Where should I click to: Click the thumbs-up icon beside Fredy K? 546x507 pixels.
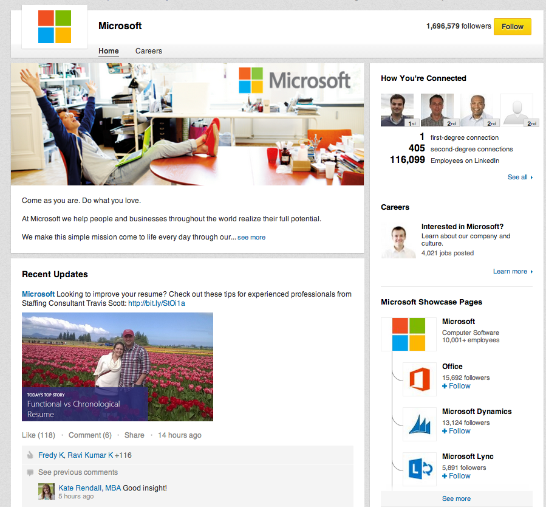click(30, 455)
